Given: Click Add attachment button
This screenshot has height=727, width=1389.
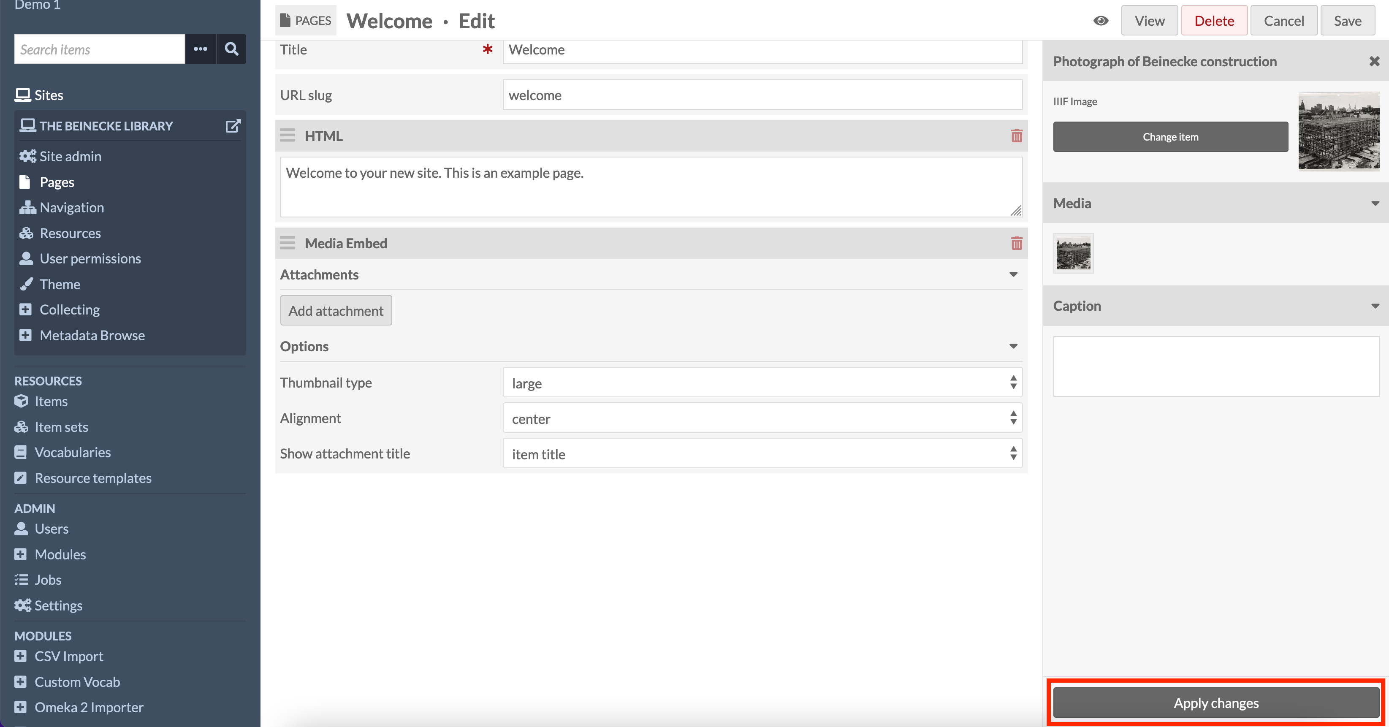Looking at the screenshot, I should click(335, 311).
